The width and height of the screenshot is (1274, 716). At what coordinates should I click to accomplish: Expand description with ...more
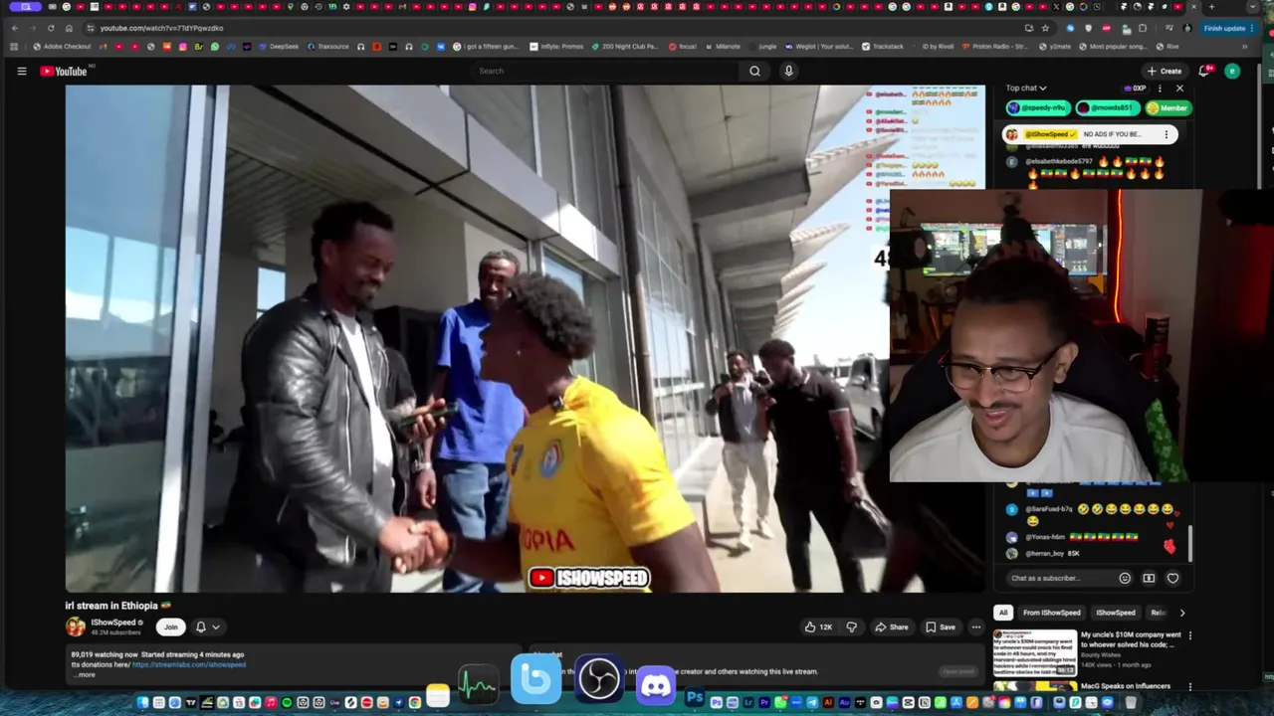pos(86,674)
